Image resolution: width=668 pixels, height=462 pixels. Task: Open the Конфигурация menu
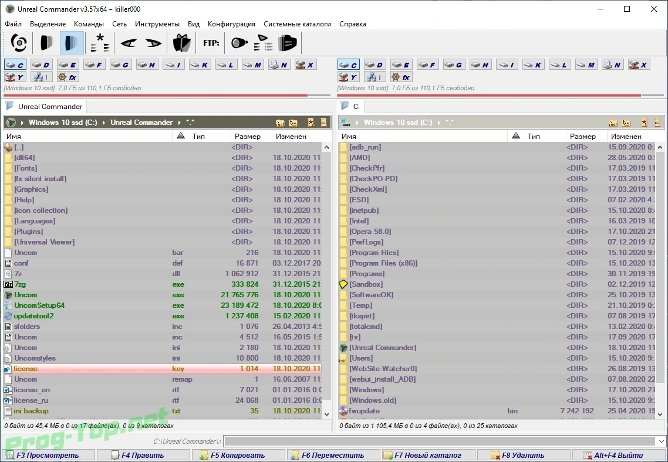[x=231, y=24]
